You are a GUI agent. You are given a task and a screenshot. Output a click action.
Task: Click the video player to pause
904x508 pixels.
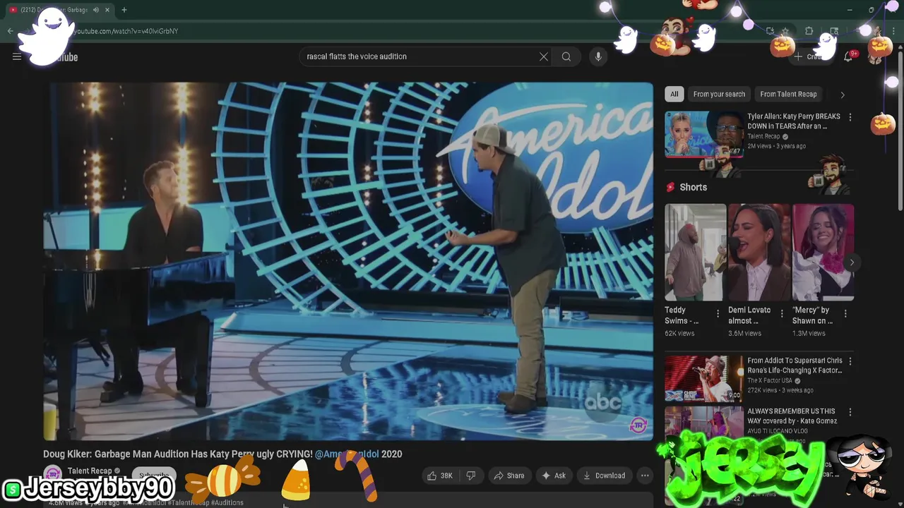coord(348,261)
